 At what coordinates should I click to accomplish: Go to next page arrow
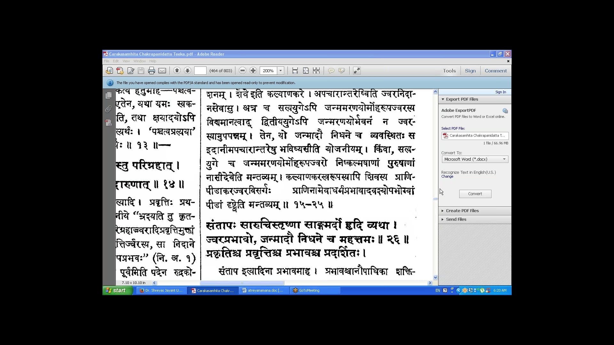187,71
